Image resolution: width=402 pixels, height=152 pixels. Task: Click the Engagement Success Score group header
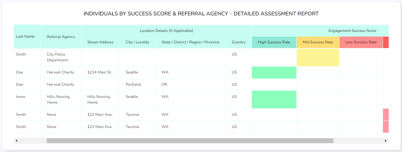click(x=320, y=31)
